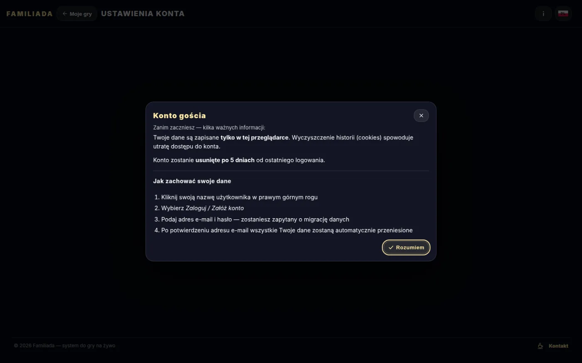The image size is (582, 363).
Task: Click the italic Zaloguj / Załóż konto text
Action: pos(215,208)
